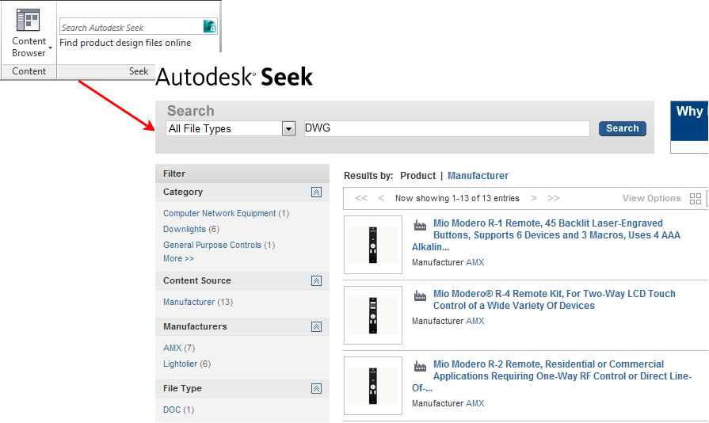The width and height of the screenshot is (709, 423).
Task: Collapse the Manufacturers filter section
Action: coord(316,327)
